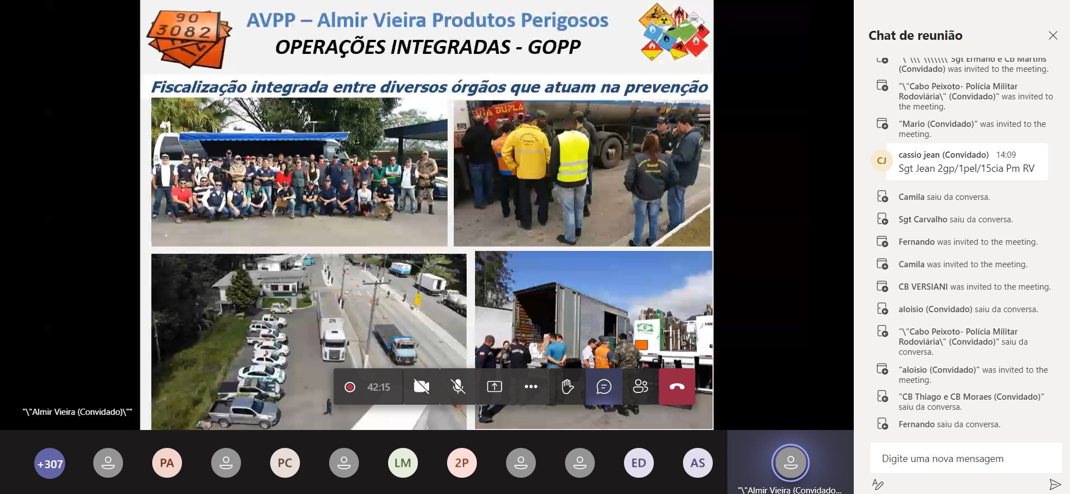Open the share screen tray
Viewport: 1070px width, 494px height.
point(494,387)
